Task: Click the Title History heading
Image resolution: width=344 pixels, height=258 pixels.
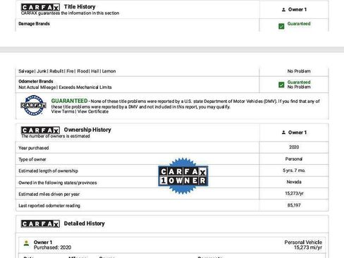Action: tap(80, 7)
